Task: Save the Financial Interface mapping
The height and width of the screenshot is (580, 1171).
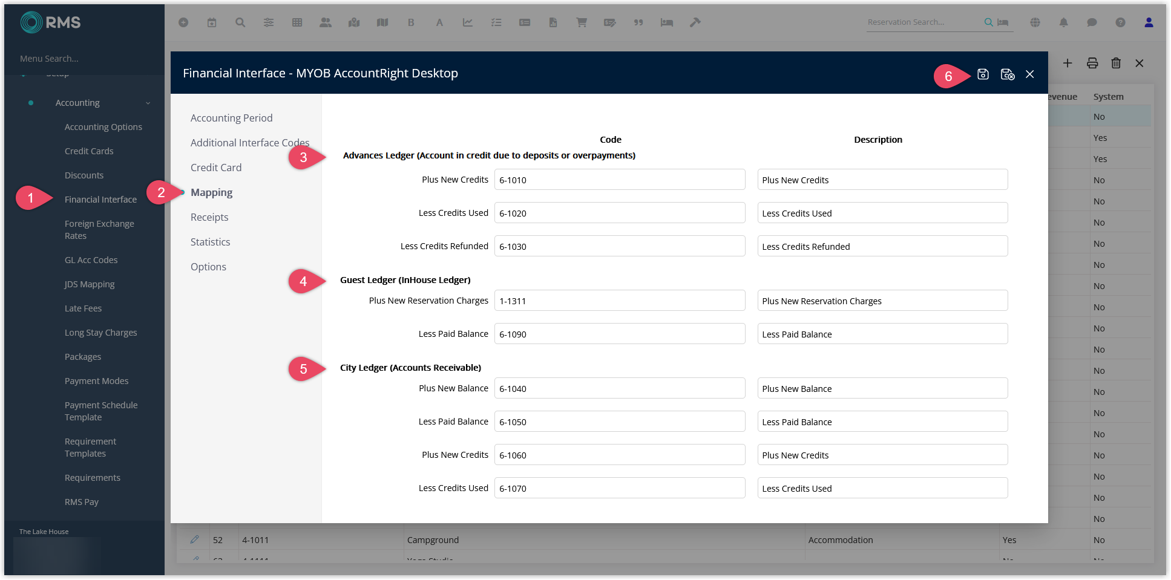Action: [983, 74]
